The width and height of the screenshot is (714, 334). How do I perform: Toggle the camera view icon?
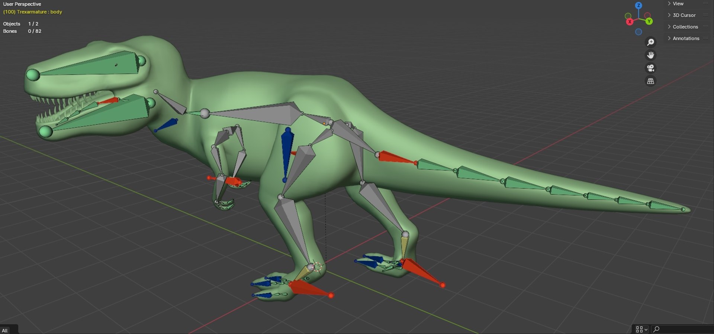coord(650,68)
